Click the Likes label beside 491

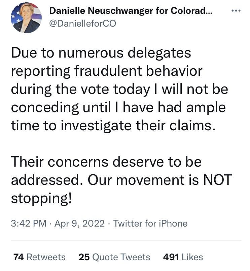190,257
